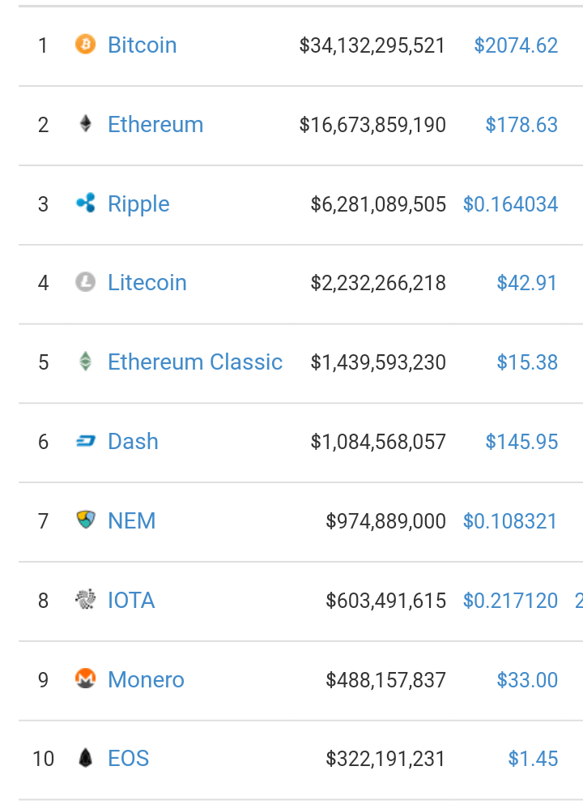Screen dimensions: 583x809
Task: Click the IOTA dotted logo icon
Action: (86, 599)
